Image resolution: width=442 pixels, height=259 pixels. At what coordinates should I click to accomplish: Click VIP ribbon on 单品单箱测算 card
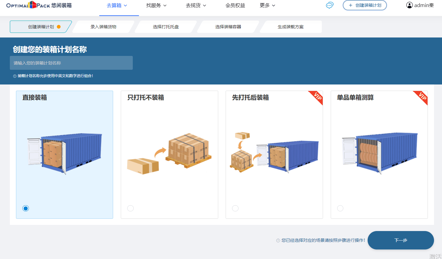[422, 97]
